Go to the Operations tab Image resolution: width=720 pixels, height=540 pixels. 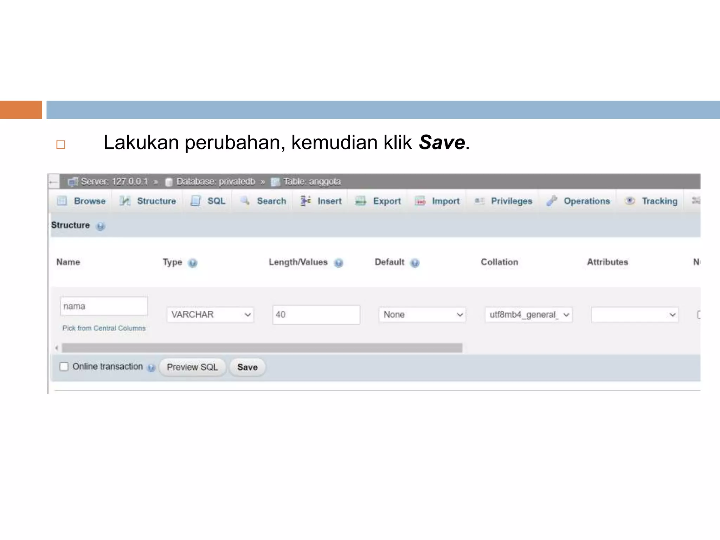coord(578,201)
